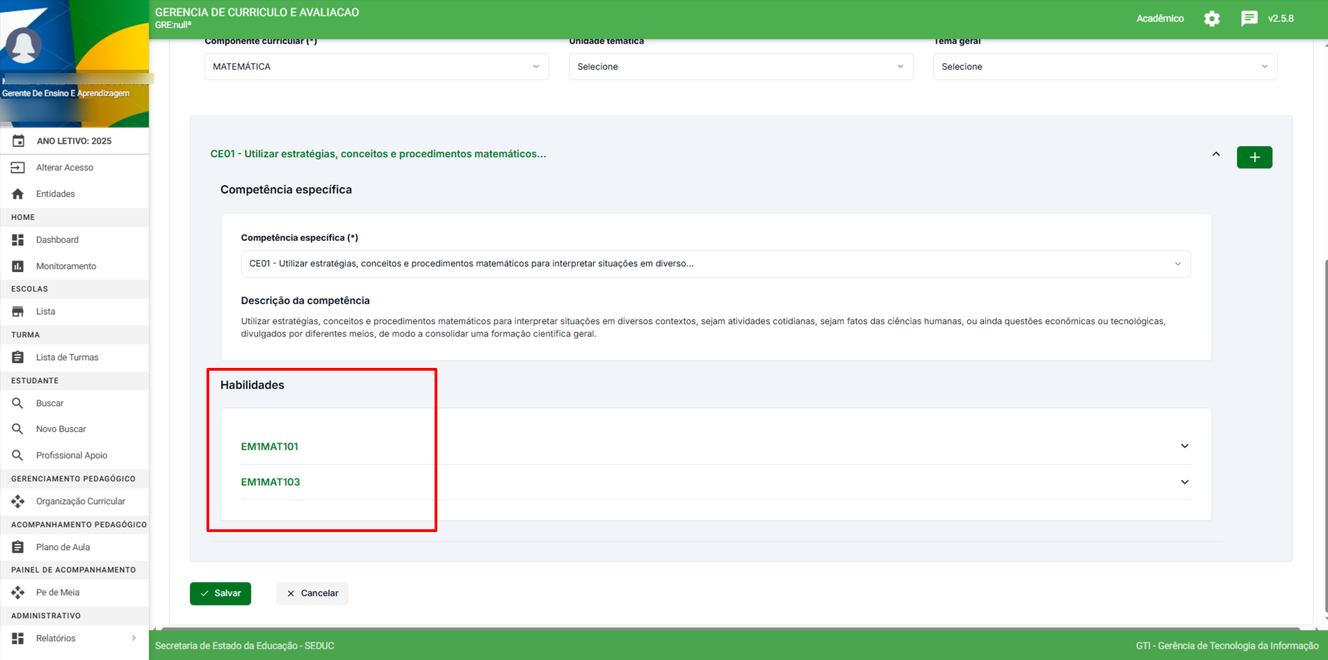1328x660 pixels.
Task: Go to Plano de Aula menu item
Action: click(63, 547)
